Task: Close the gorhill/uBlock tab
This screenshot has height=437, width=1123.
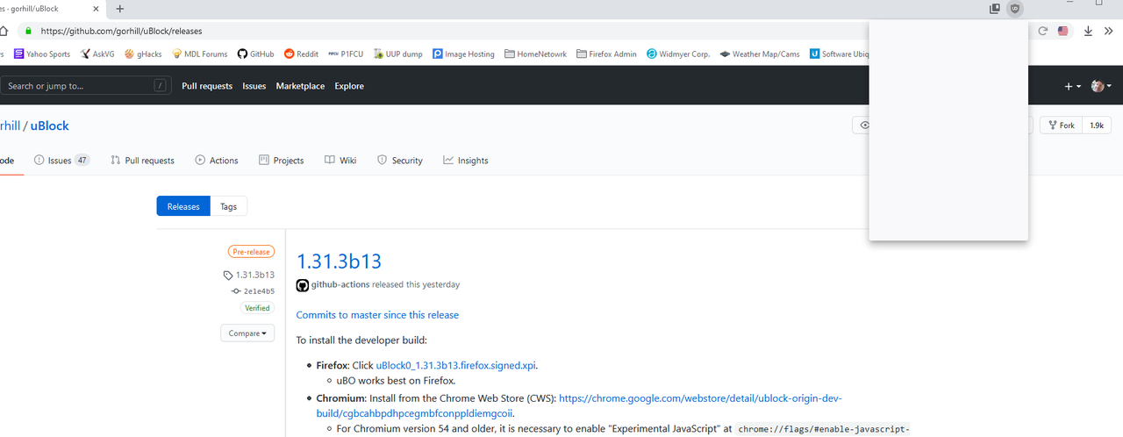Action: click(x=94, y=9)
